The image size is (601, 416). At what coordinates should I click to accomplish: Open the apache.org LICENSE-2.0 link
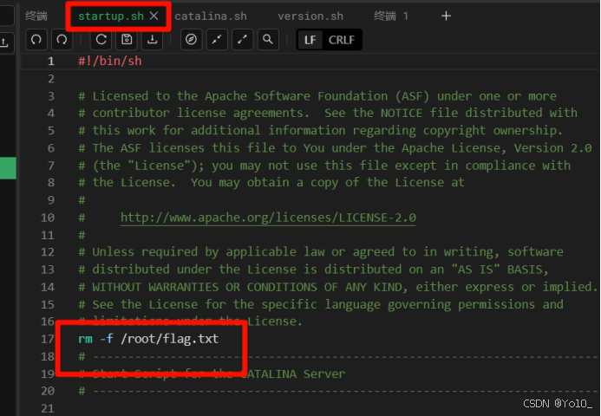point(268,218)
